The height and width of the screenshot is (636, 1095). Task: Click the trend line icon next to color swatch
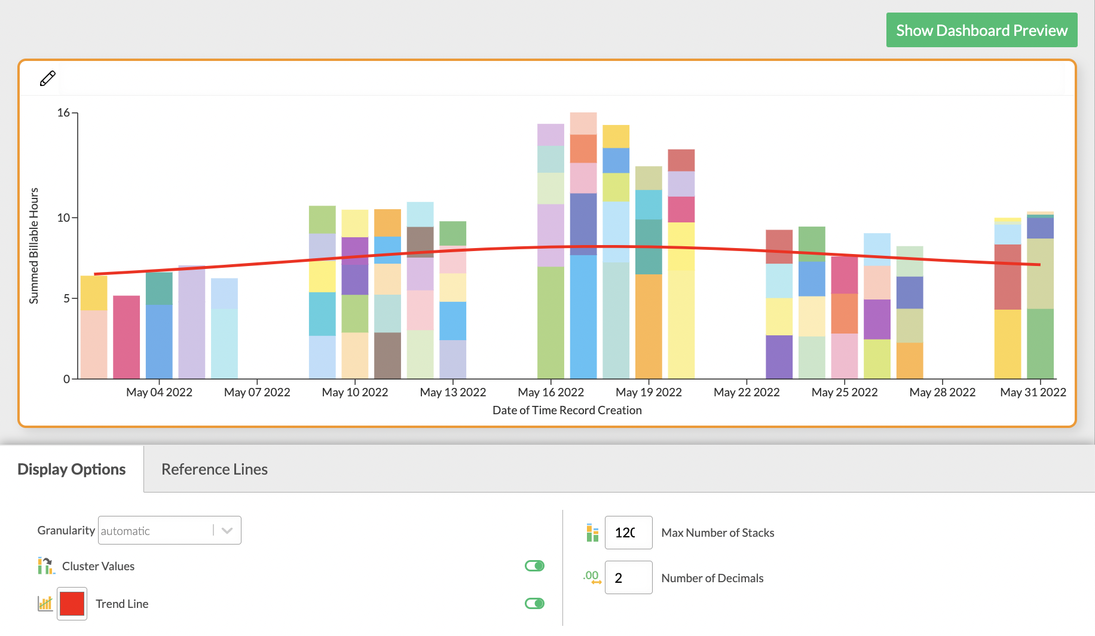pyautogui.click(x=44, y=604)
